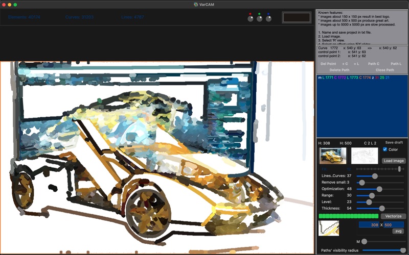
Task: Select the outline sketch preview thumbnail
Action: click(365, 156)
